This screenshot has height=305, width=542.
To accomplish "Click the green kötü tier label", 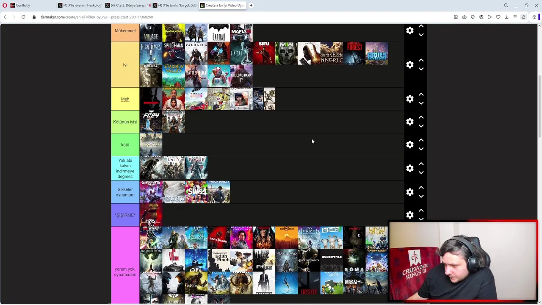I will [125, 145].
